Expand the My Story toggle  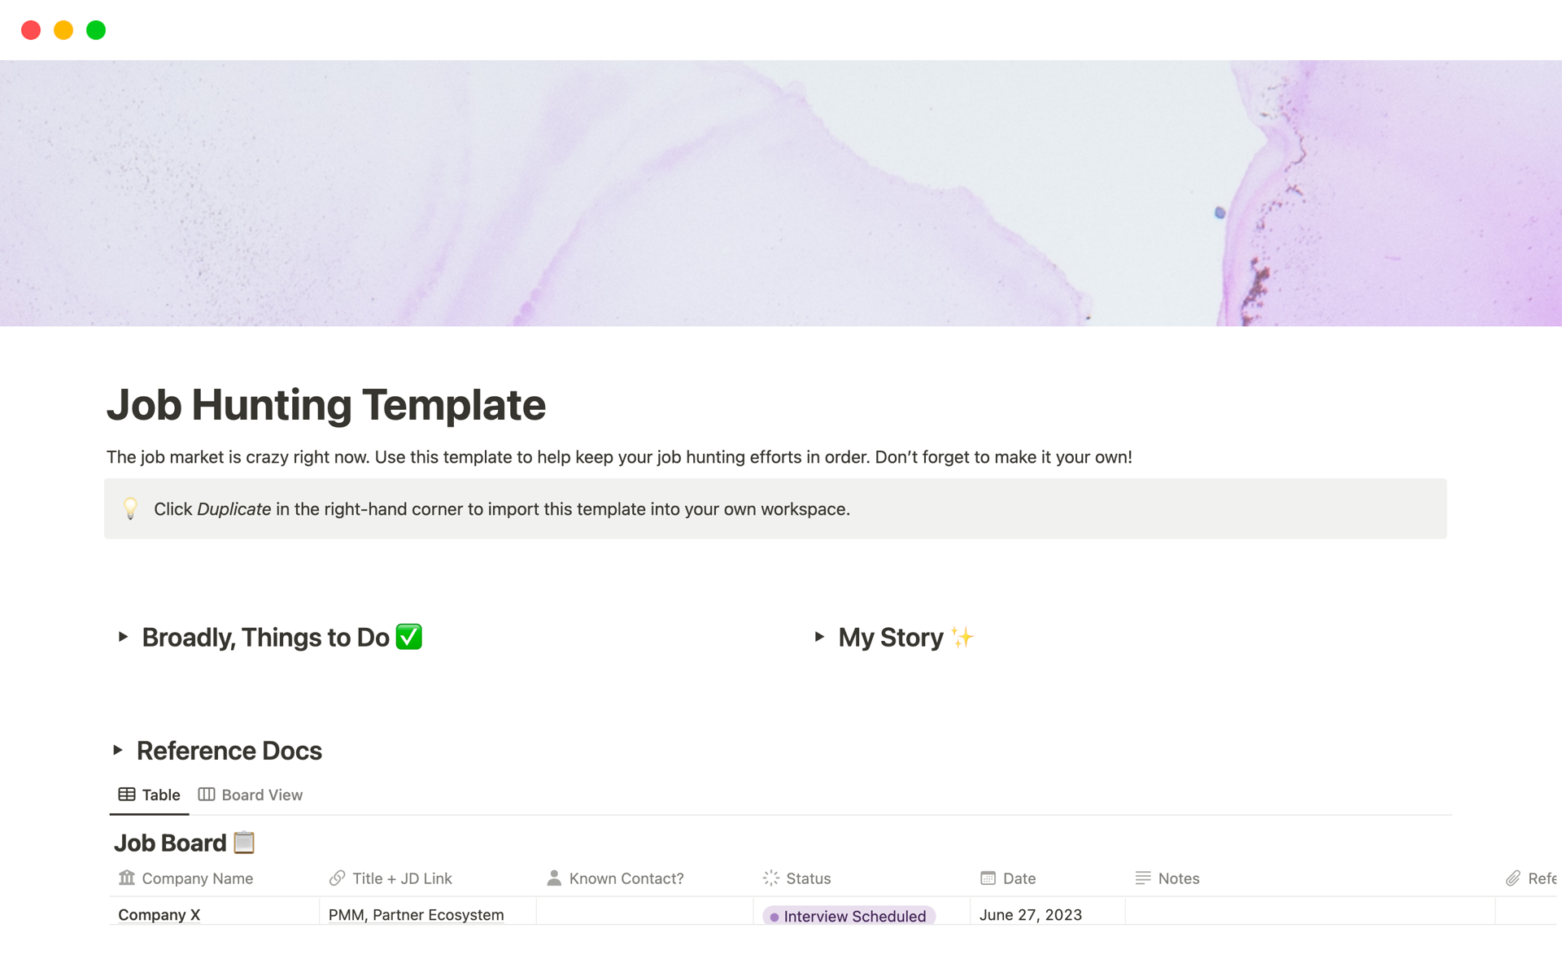click(819, 637)
